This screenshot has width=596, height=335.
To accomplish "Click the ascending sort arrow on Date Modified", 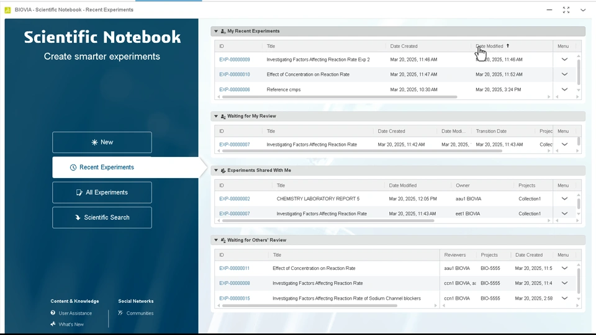I will [x=507, y=46].
